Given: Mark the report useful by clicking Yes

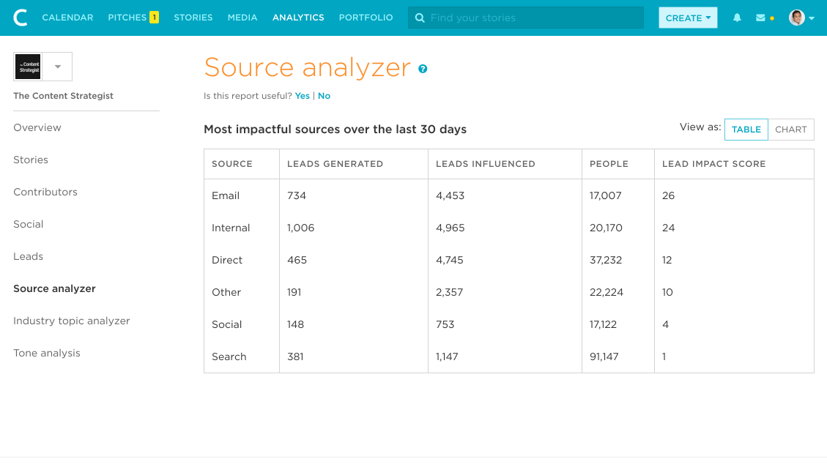Looking at the screenshot, I should pos(302,95).
